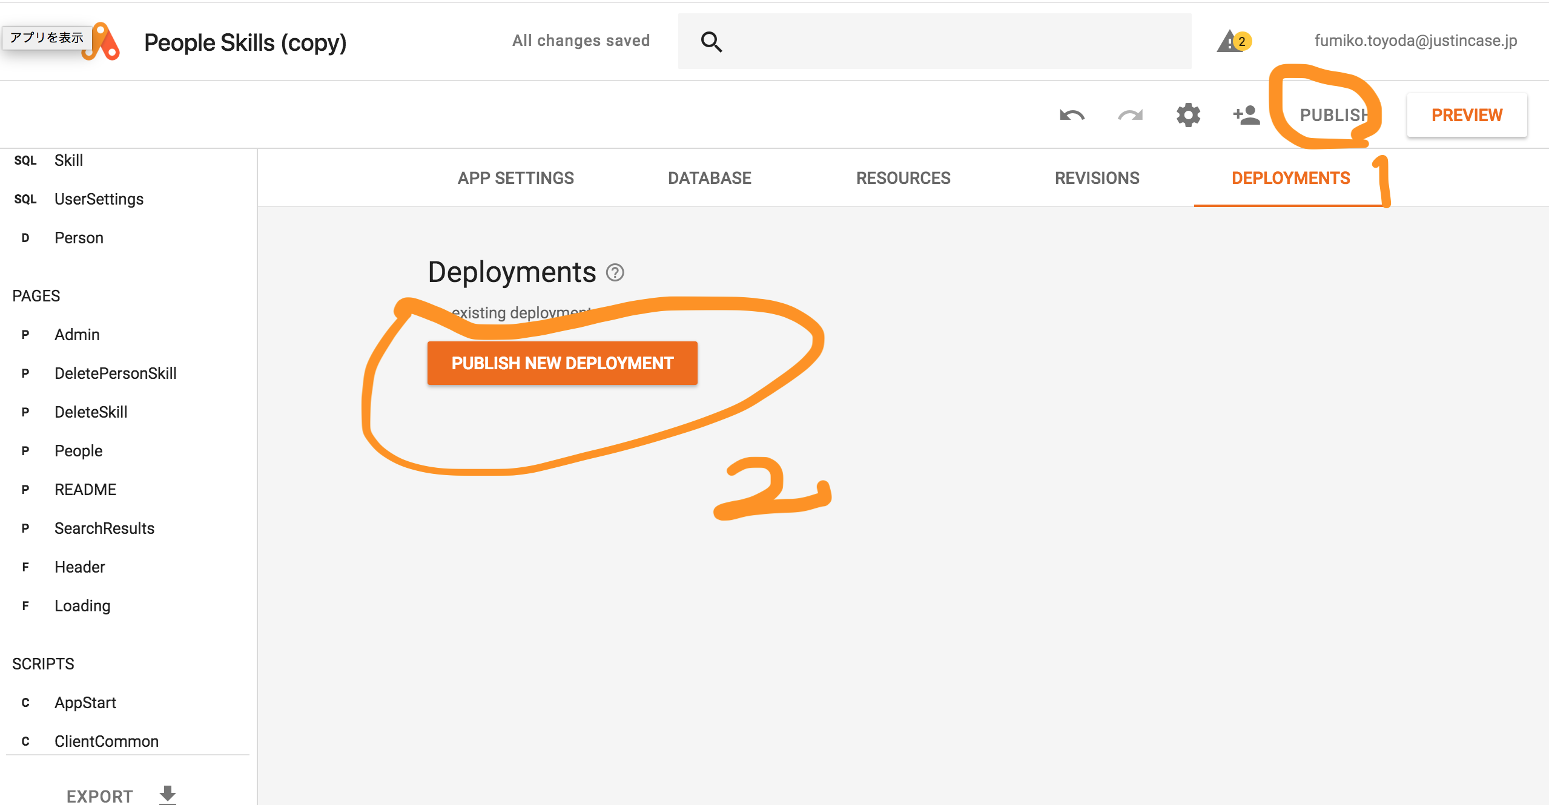Switch to the APP SETTINGS tab

(x=515, y=178)
